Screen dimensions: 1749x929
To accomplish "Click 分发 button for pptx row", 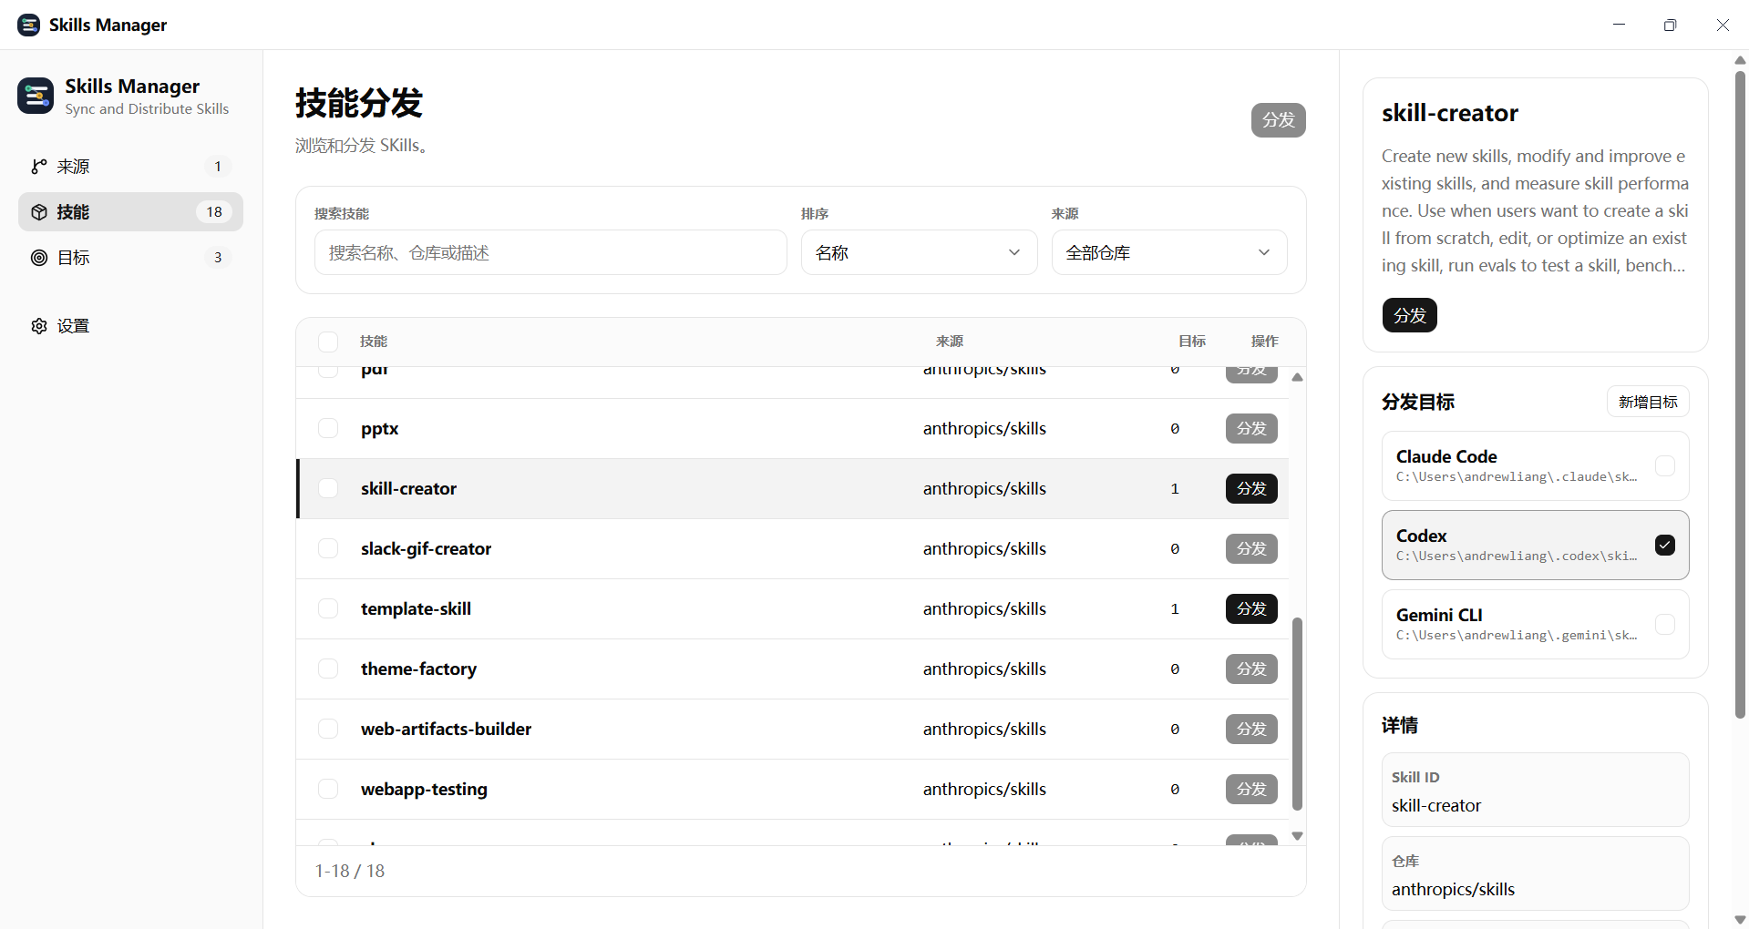I will click(1251, 428).
